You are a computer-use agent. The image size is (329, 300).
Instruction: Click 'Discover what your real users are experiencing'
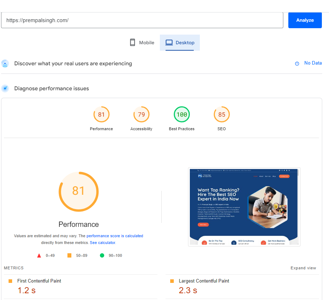click(x=73, y=63)
